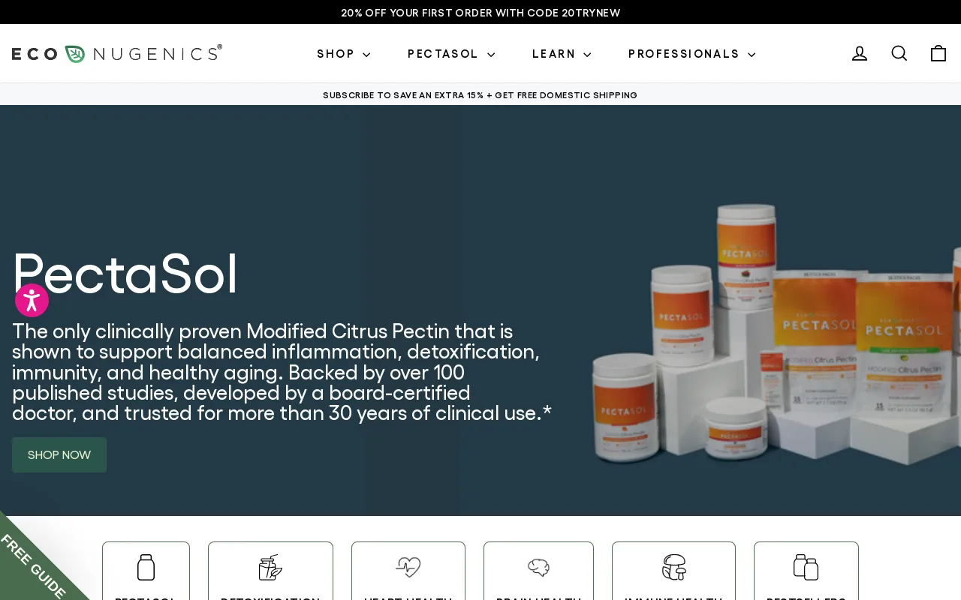The height and width of the screenshot is (600, 961).
Task: Expand the Learn dropdown menu
Action: (x=562, y=54)
